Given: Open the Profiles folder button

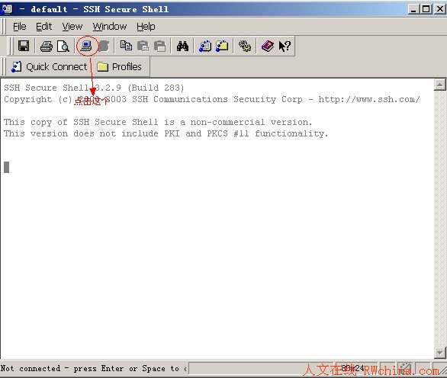Looking at the screenshot, I should (119, 66).
